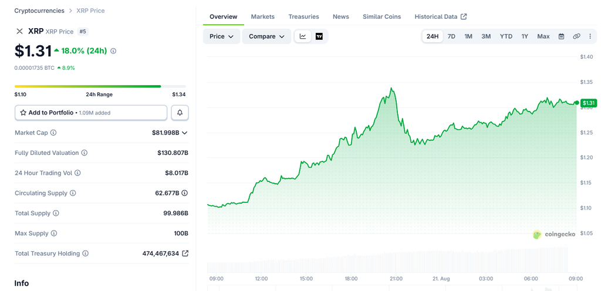Viewport: 601px width, 291px height.
Task: Click info icon next to Circulating Supply value
Action: 185,193
